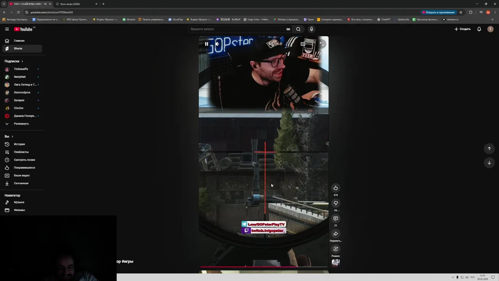Click the magnifier search button

298,29
